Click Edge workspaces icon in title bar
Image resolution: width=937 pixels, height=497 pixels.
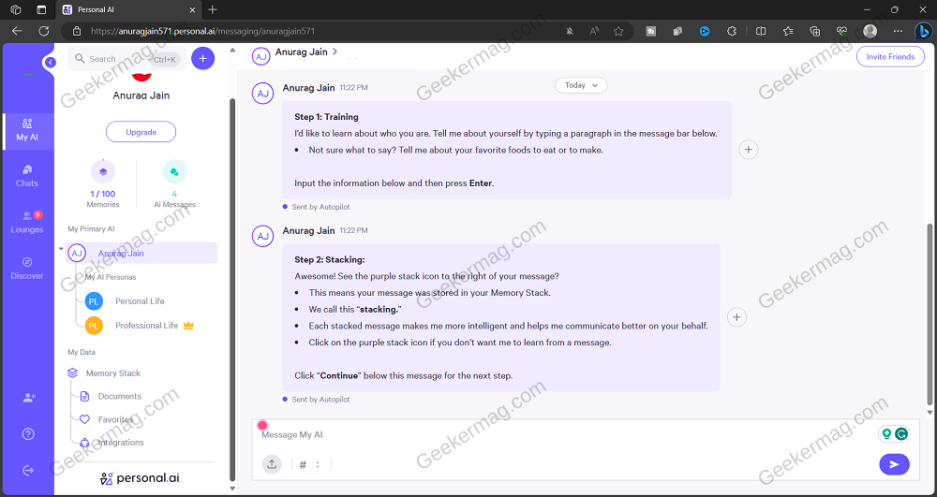(16, 9)
